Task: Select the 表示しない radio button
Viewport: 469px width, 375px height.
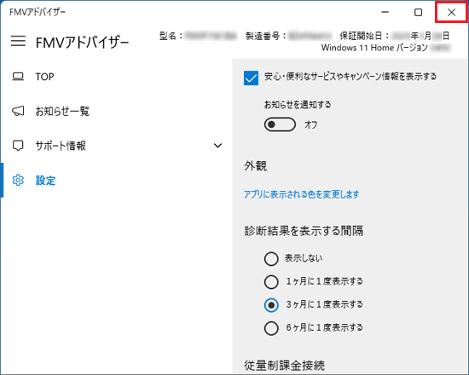Action: tap(271, 259)
